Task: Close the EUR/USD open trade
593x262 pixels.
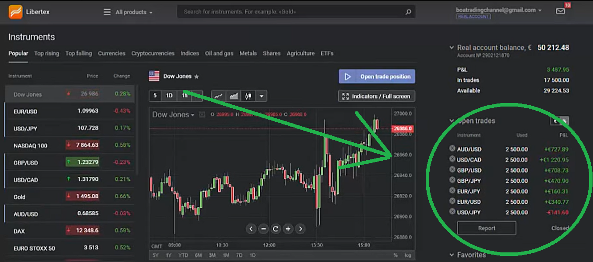Action: (452, 201)
